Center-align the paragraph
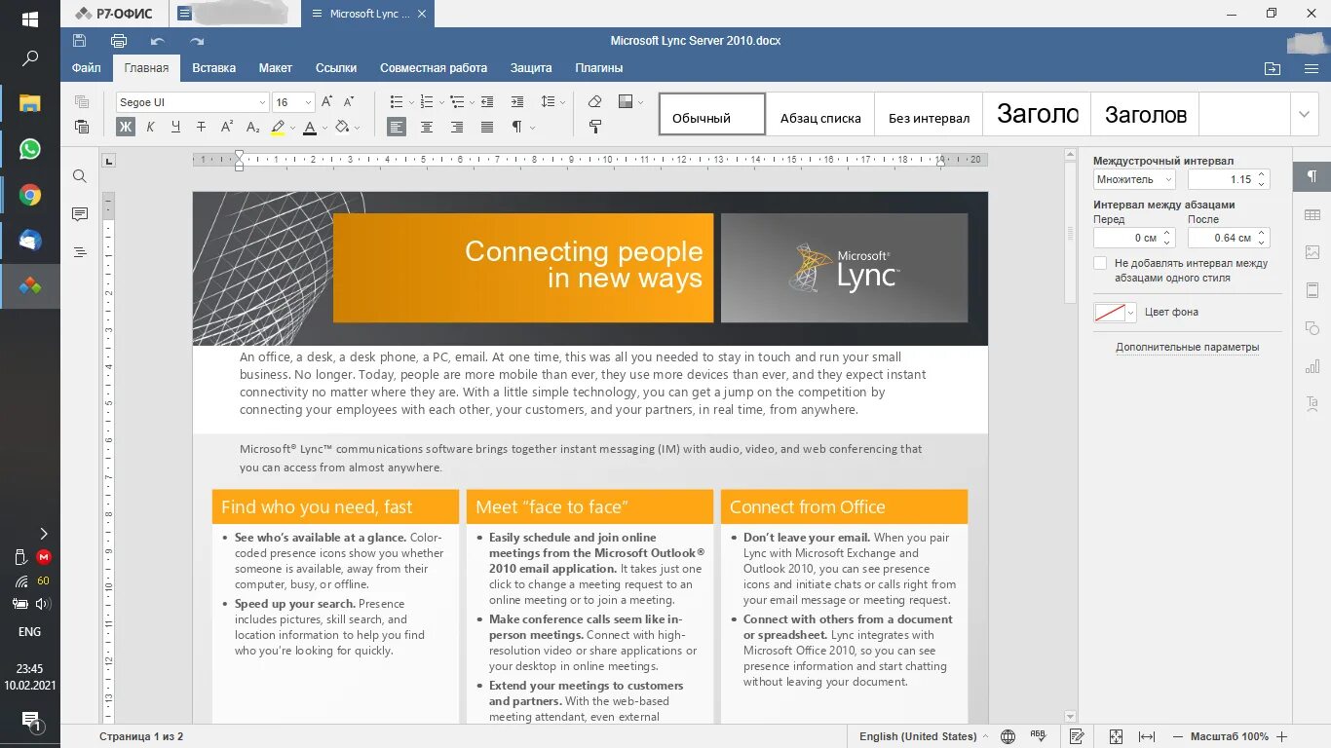Screen dimensions: 1331x748 427,127
